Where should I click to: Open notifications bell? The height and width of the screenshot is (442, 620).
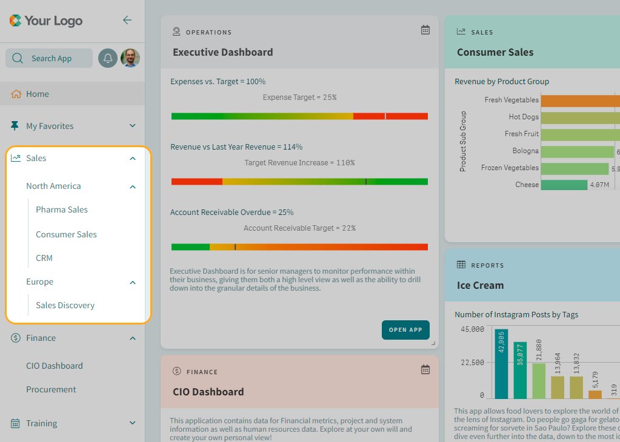point(107,59)
